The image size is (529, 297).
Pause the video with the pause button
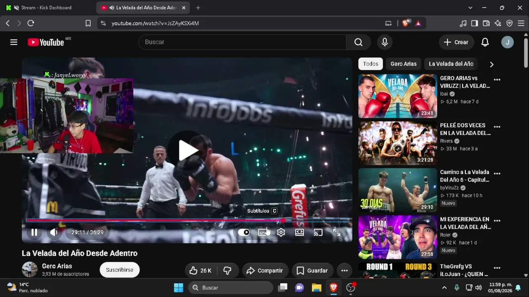click(x=34, y=232)
